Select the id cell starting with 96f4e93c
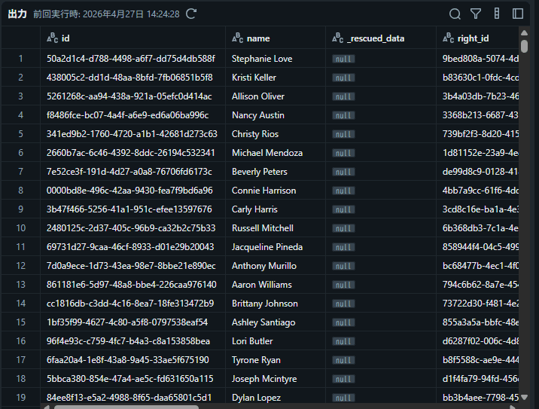This screenshot has width=539, height=409. click(132, 341)
